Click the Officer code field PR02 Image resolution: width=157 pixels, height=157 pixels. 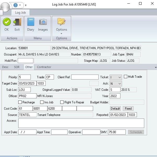point(27,96)
